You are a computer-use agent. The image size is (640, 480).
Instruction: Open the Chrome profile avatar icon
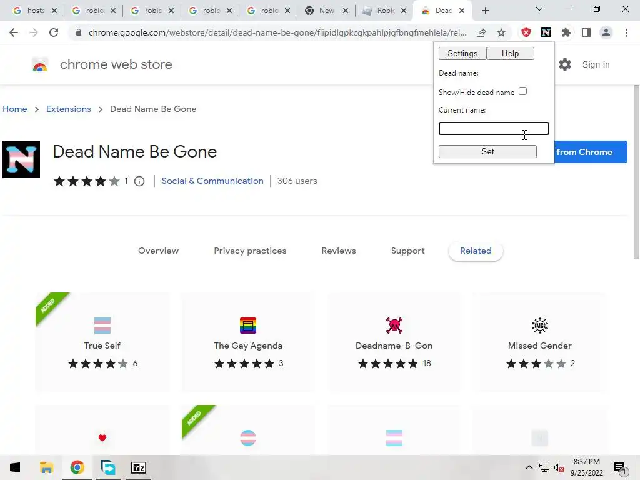[x=606, y=32]
